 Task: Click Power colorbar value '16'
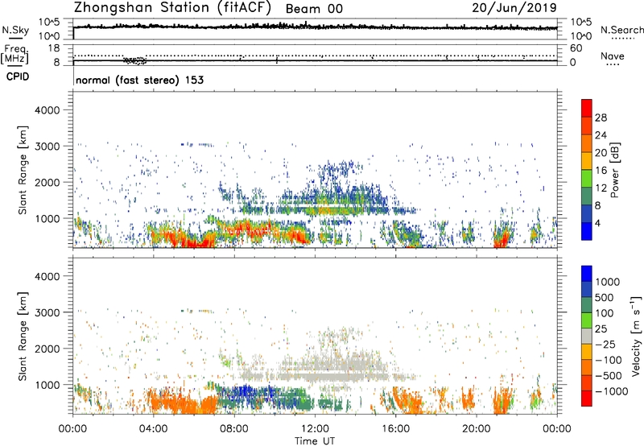[x=601, y=171]
